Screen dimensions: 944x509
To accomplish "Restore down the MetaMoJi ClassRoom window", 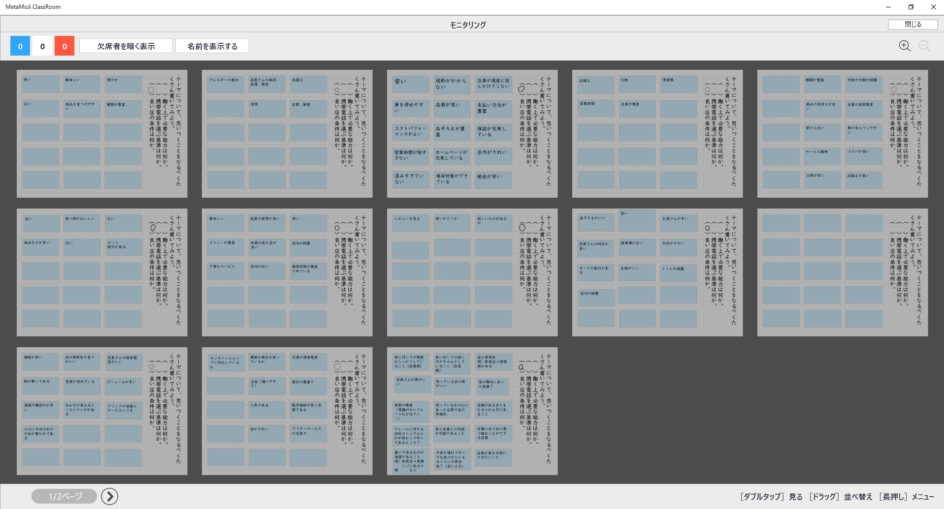I will tap(911, 7).
